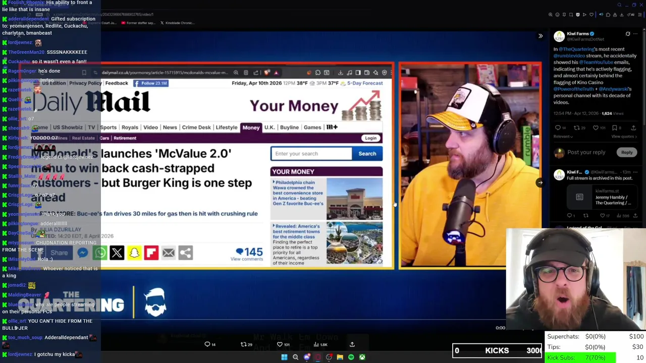Share article via Facebook Messenger icon
Screen dimensions: 646x363
(x=83, y=253)
